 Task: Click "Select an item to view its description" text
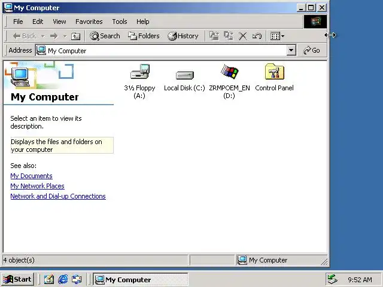click(46, 122)
